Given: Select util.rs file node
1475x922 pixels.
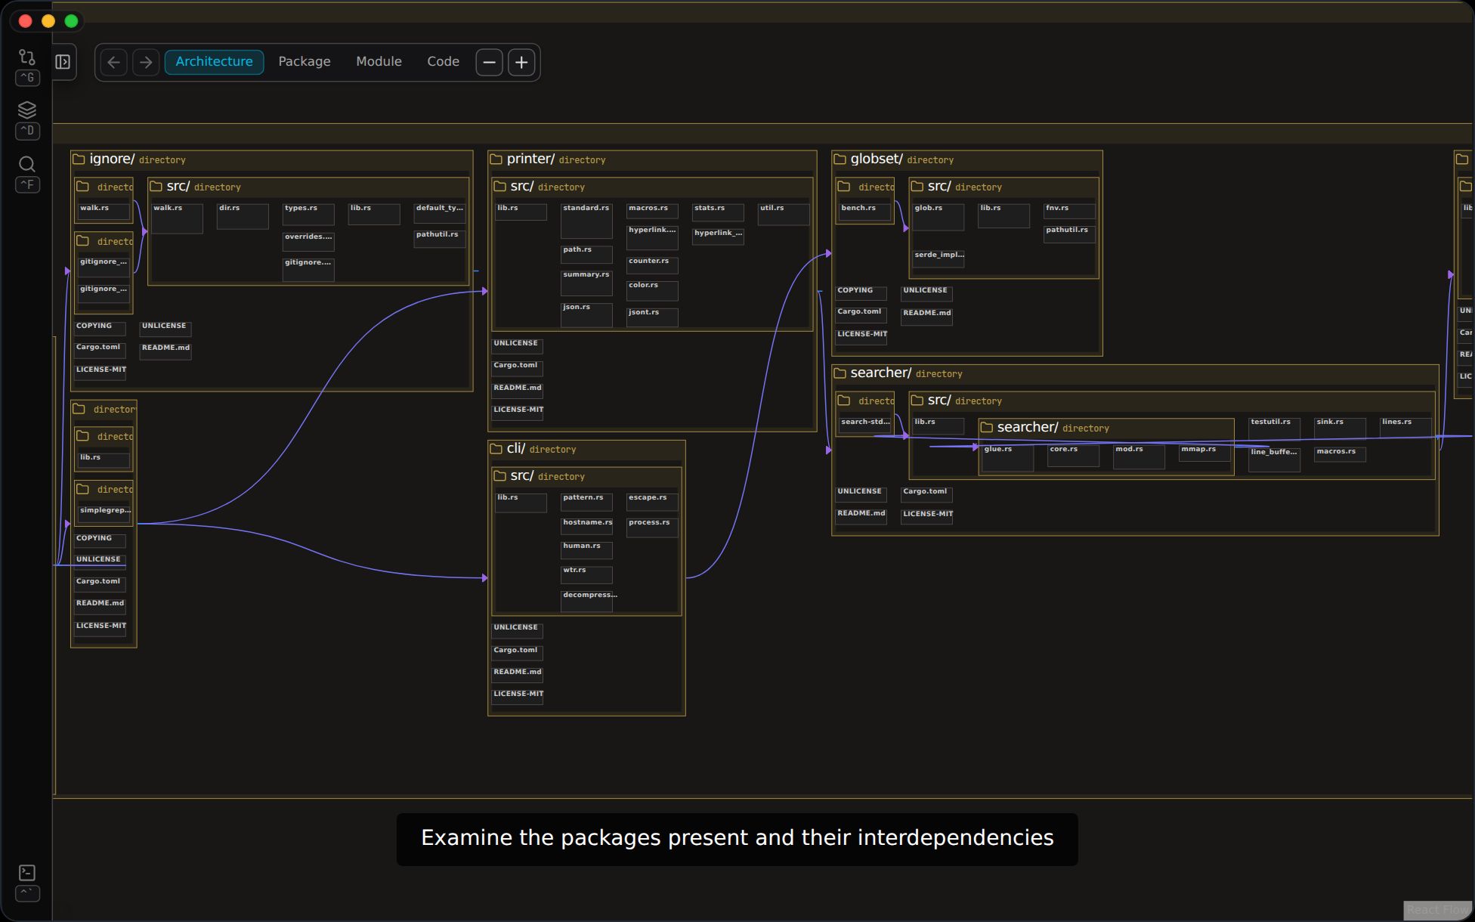Looking at the screenshot, I should tap(784, 214).
